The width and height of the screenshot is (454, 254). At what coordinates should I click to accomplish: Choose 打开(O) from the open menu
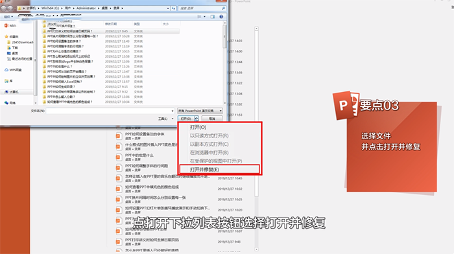[x=198, y=127]
